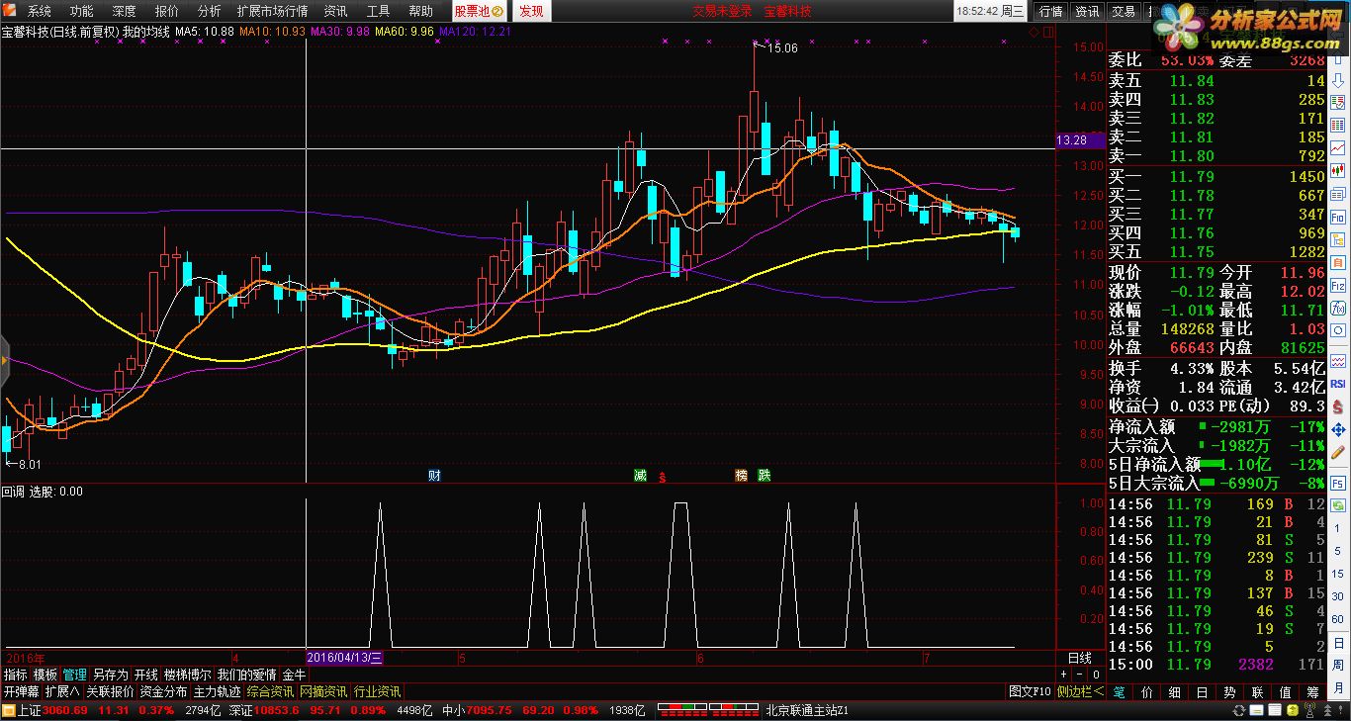
Task: Click the 0 reset button under 日线
Action: [x=1096, y=674]
